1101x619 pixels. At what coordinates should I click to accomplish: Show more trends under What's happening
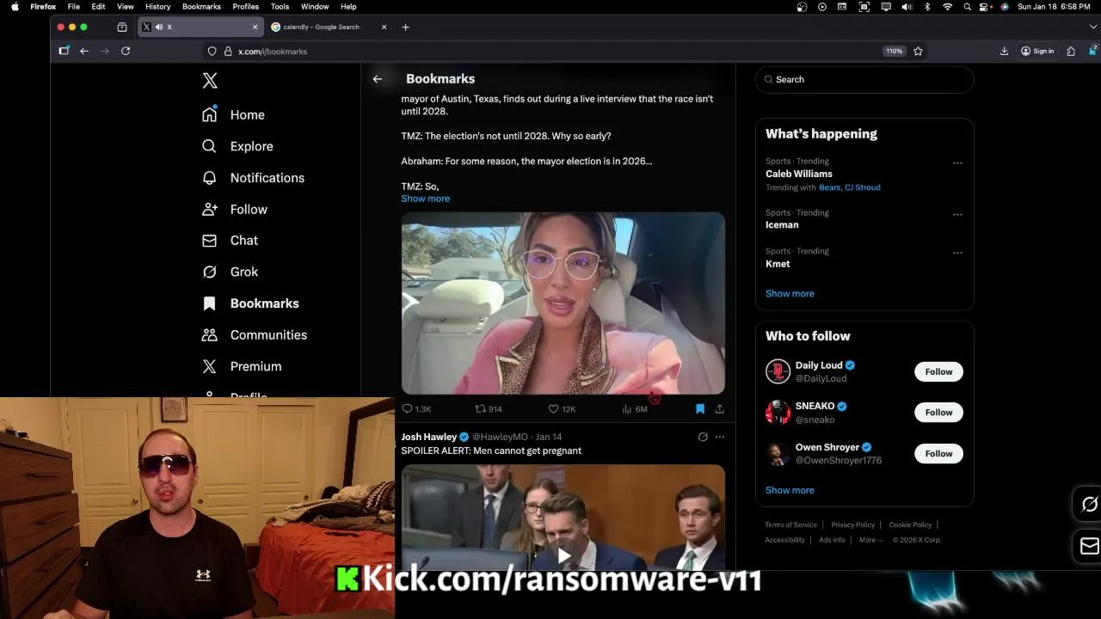790,293
